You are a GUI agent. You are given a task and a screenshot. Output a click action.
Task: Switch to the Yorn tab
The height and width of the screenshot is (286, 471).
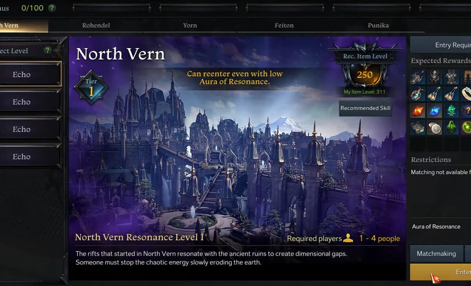[x=190, y=25]
